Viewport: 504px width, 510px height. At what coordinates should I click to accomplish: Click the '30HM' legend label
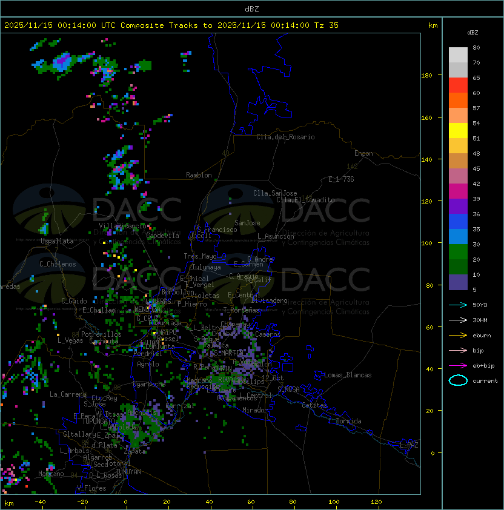tap(480, 320)
